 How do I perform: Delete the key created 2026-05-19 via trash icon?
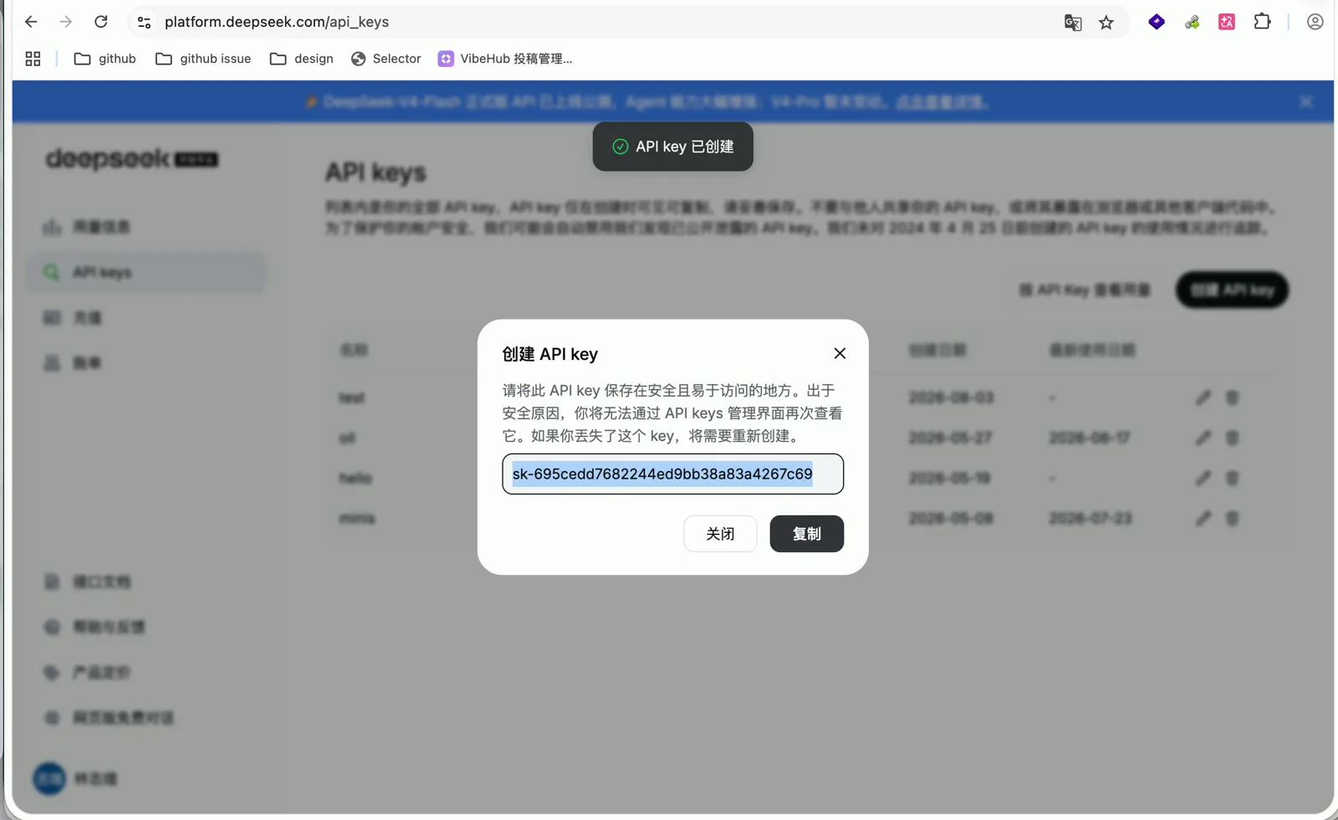(1232, 478)
